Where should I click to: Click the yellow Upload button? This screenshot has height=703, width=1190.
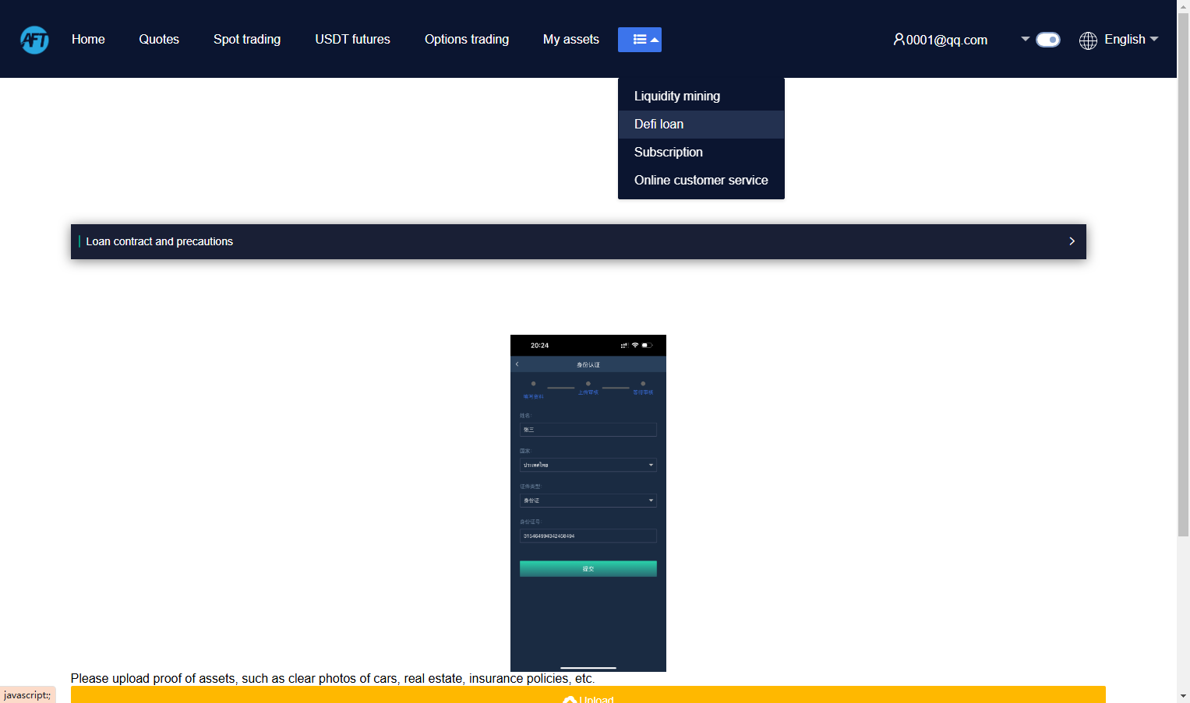(588, 694)
